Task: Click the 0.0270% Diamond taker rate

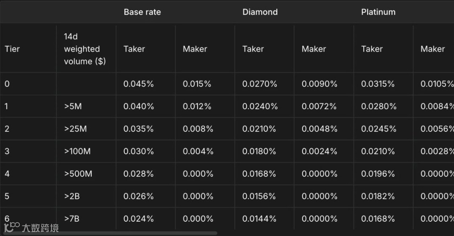Action: (x=260, y=84)
